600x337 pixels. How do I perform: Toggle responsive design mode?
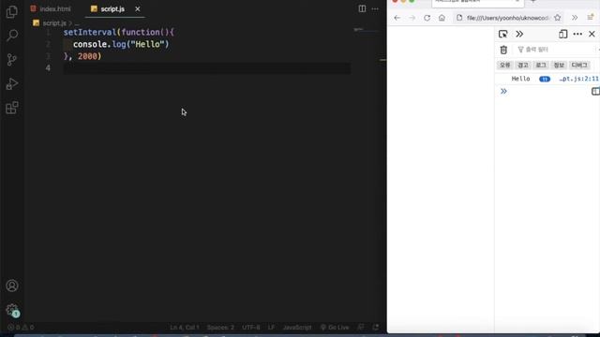click(x=562, y=34)
